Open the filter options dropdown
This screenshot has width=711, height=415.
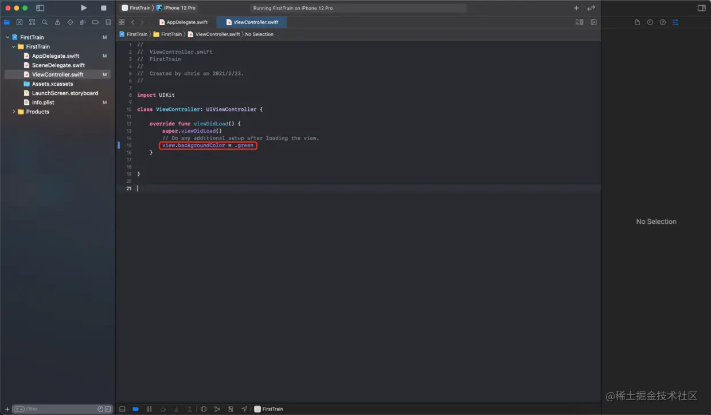click(19, 409)
